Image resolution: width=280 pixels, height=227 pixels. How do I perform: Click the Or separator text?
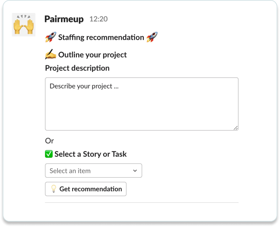(50, 141)
